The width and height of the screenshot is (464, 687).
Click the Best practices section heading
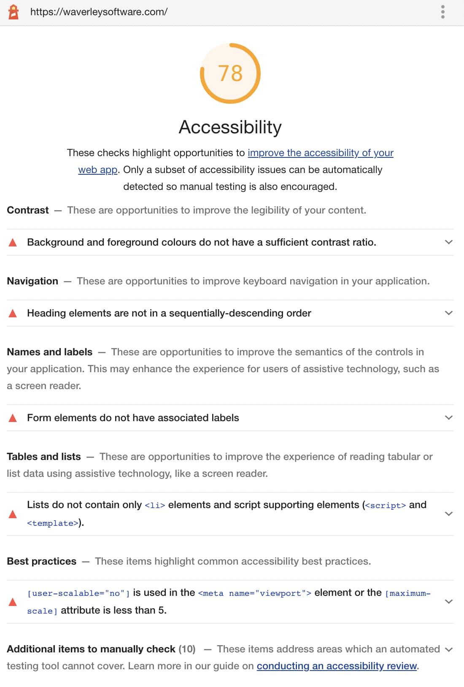click(41, 561)
